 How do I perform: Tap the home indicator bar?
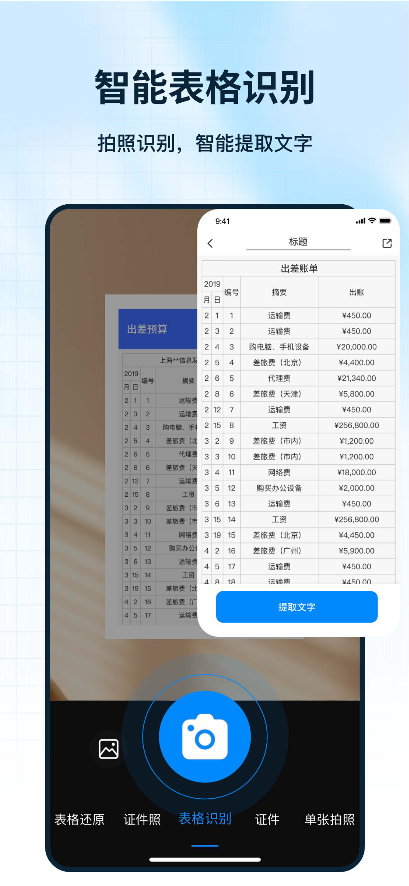click(x=205, y=860)
